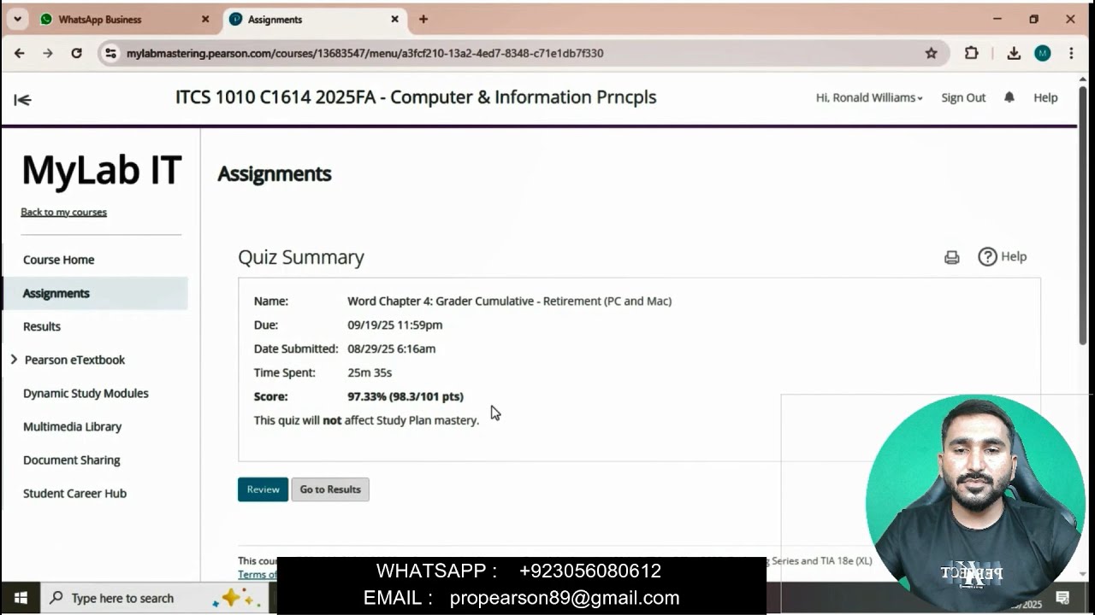Go forward in browser history
This screenshot has width=1095, height=615.
tap(47, 53)
